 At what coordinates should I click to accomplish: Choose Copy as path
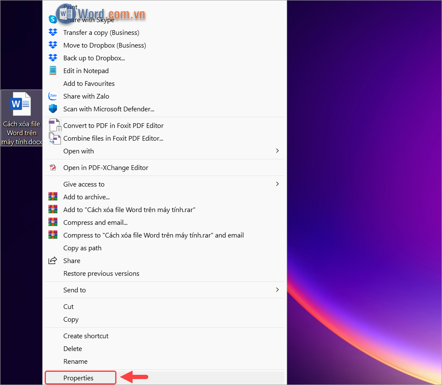point(164,248)
